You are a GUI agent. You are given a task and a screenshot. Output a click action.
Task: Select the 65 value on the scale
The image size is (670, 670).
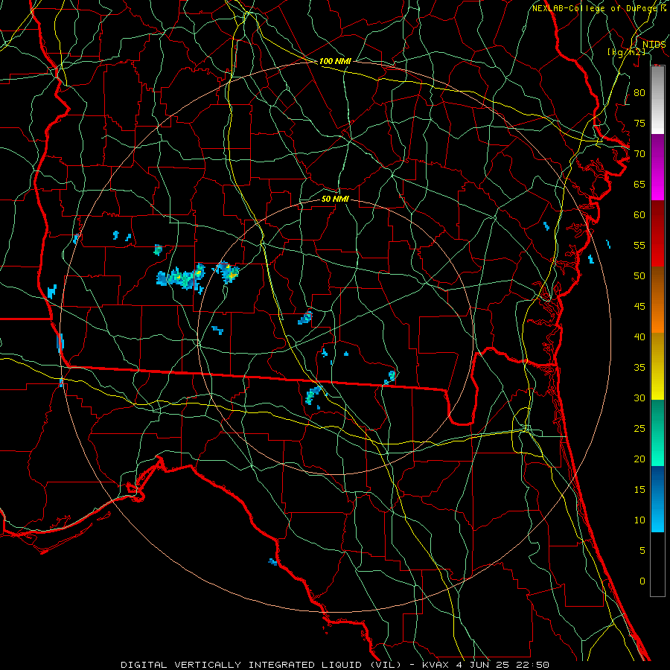click(x=639, y=184)
